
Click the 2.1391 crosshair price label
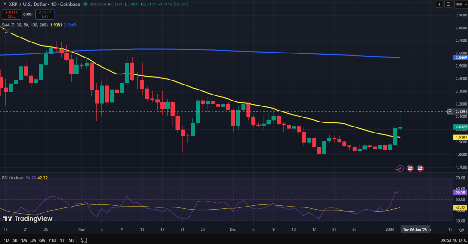tap(461, 112)
